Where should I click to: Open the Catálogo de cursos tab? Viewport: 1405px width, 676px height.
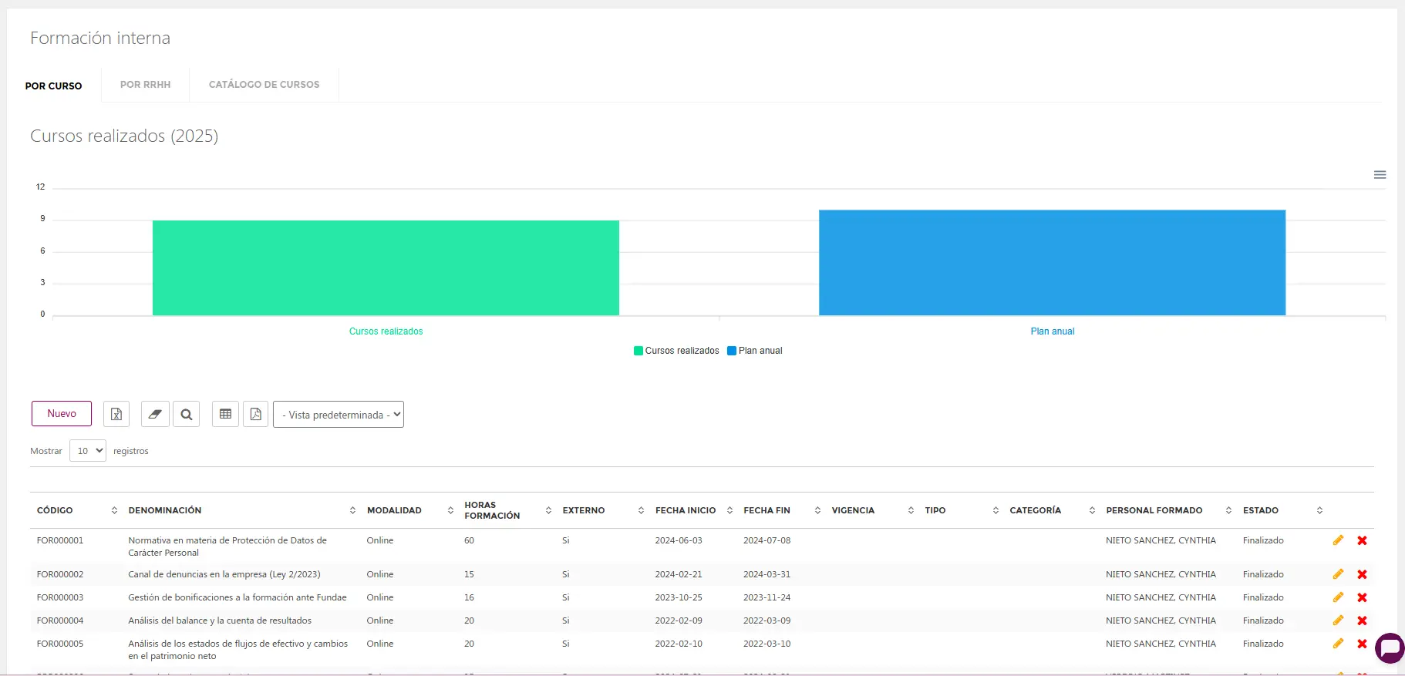(x=264, y=85)
